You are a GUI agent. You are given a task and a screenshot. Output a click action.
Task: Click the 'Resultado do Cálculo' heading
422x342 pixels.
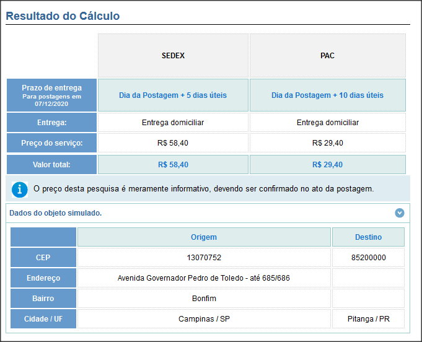tap(63, 16)
